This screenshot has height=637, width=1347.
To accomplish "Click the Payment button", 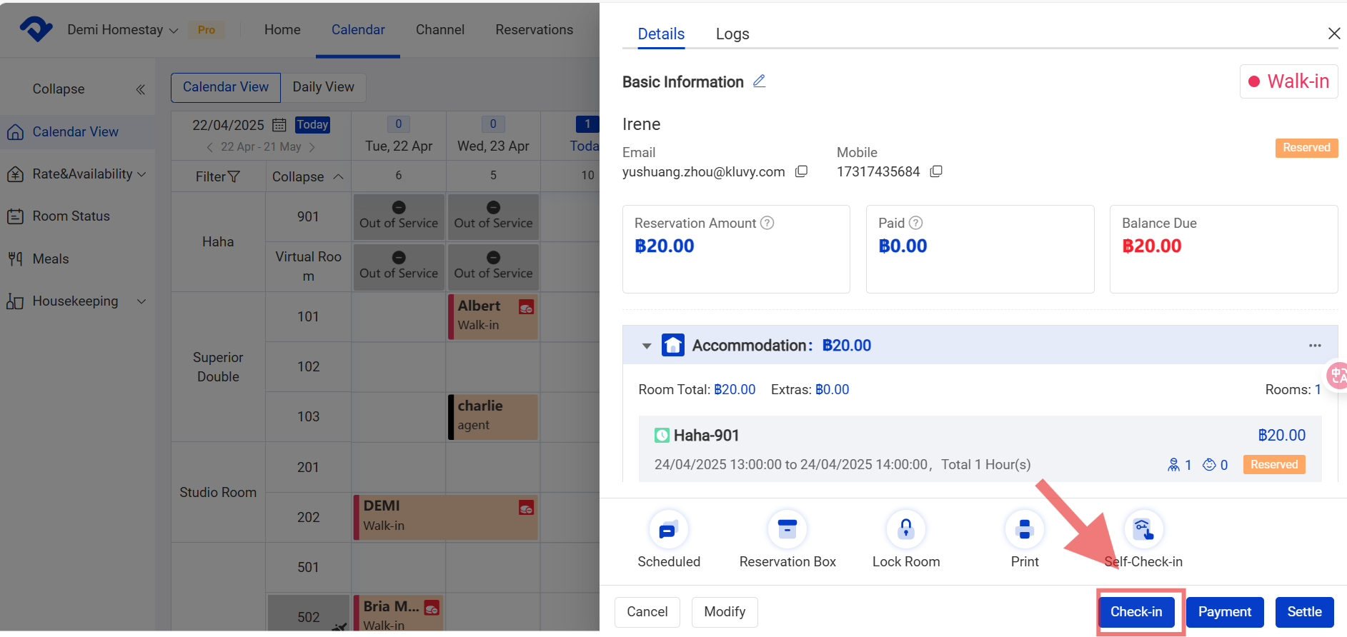I will [1224, 612].
